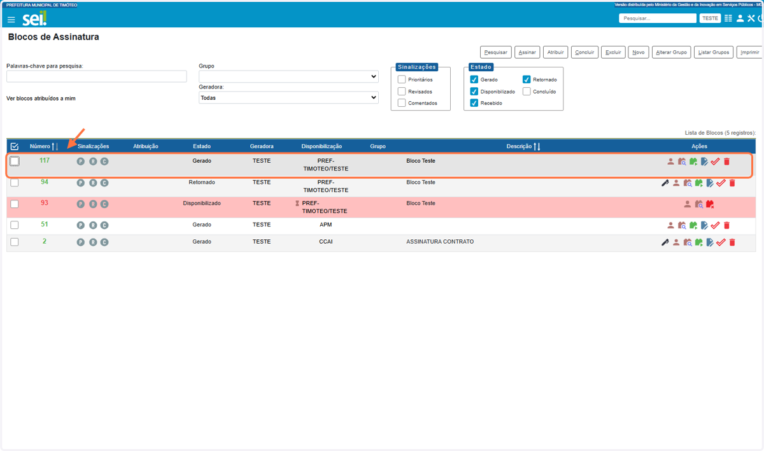
Task: Click the Listar Grupos button
Action: point(714,52)
